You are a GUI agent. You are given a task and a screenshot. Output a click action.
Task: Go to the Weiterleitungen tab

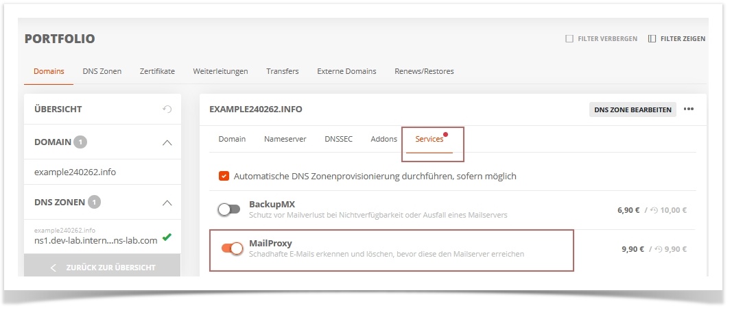click(220, 71)
